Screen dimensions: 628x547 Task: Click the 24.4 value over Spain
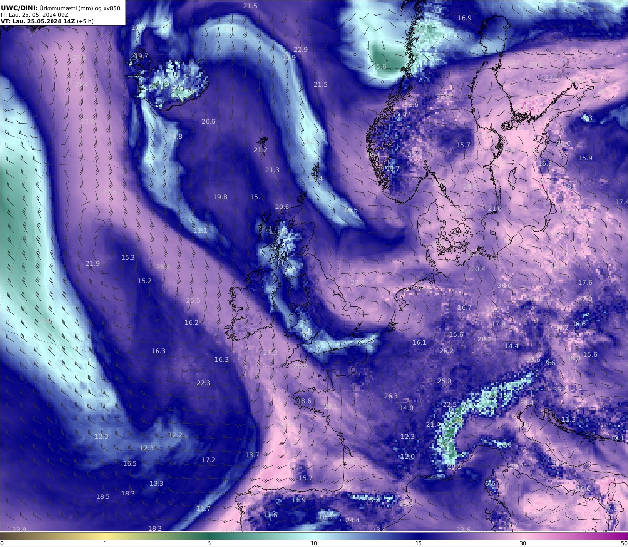click(353, 520)
